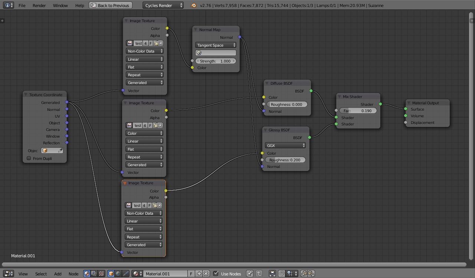Choose Object shader source cube icon

pos(111,274)
